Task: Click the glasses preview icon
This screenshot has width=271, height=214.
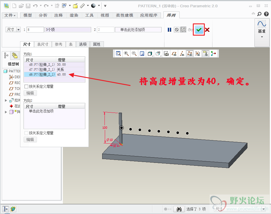Action: pos(191,30)
